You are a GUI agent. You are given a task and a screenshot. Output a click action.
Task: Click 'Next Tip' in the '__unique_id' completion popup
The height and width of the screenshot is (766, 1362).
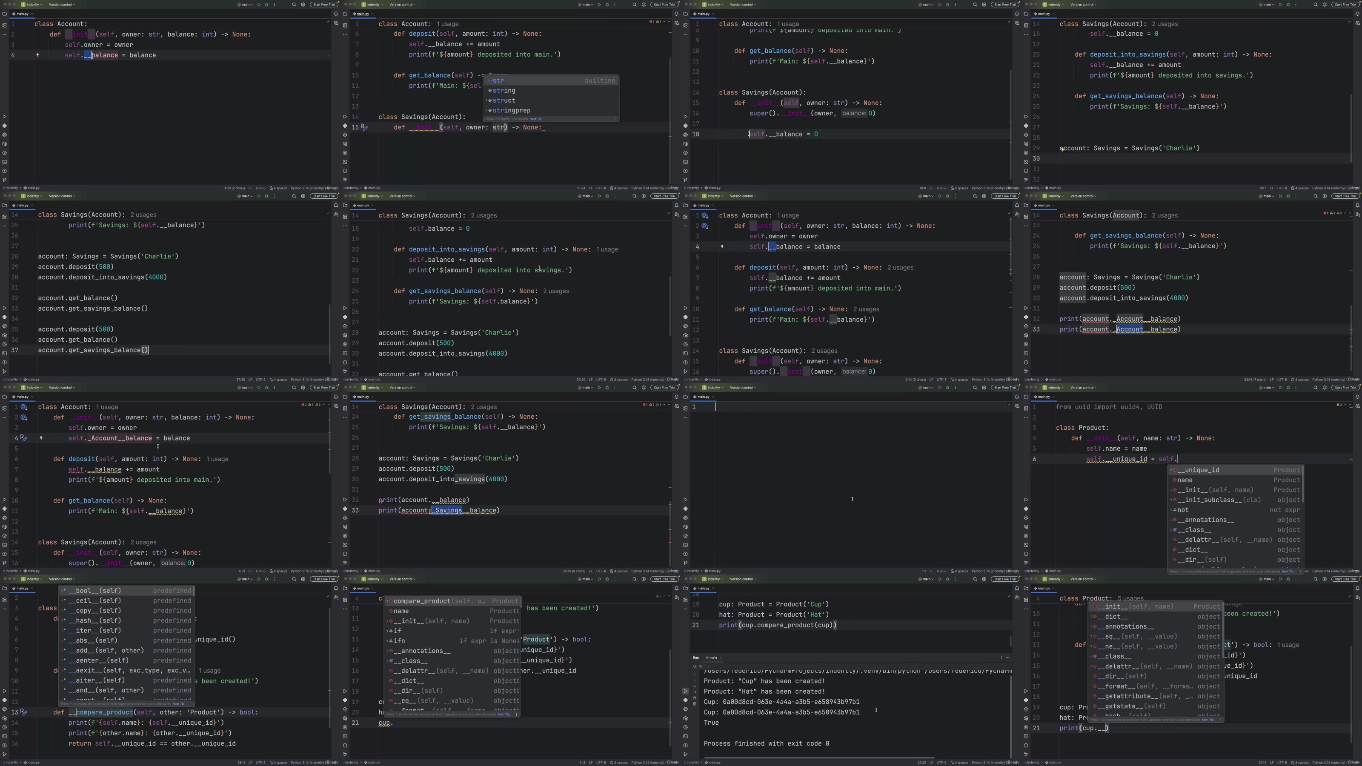[1288, 571]
